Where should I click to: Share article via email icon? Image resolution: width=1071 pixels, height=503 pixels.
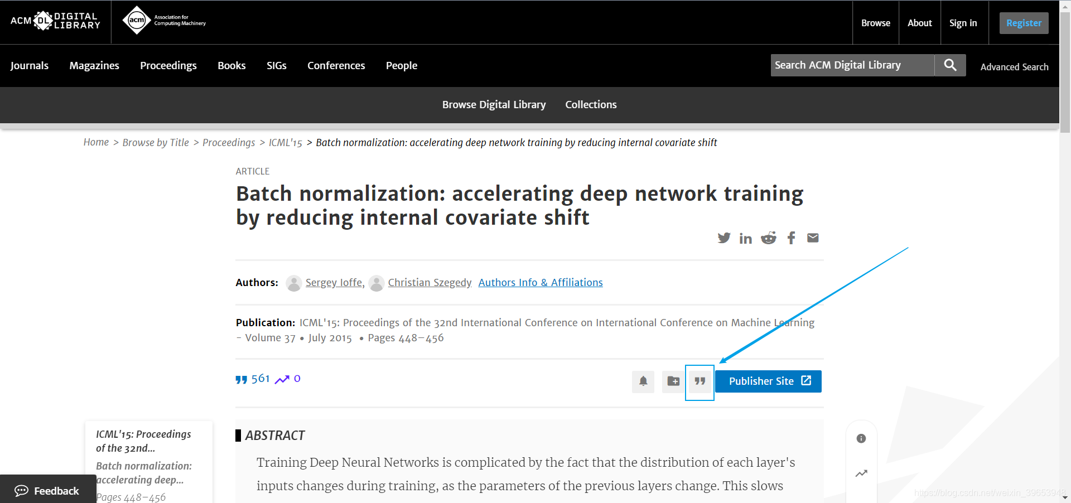coord(813,238)
